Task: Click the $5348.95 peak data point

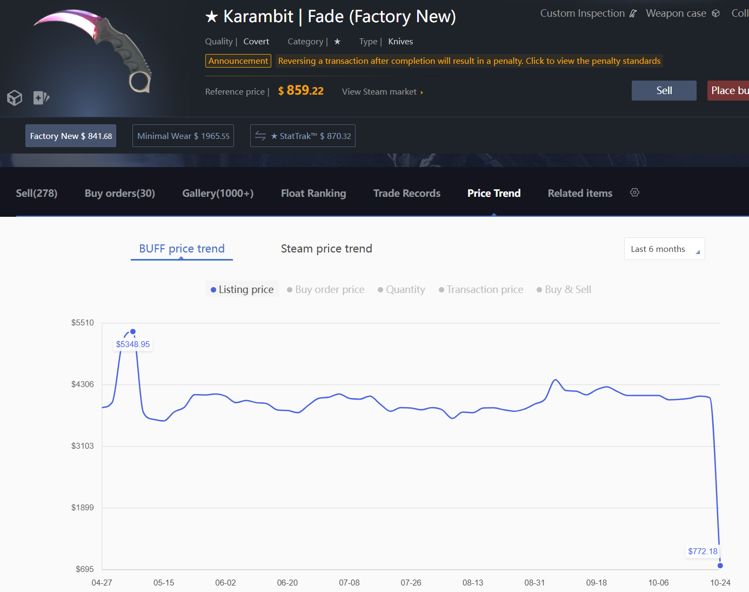Action: click(x=133, y=331)
